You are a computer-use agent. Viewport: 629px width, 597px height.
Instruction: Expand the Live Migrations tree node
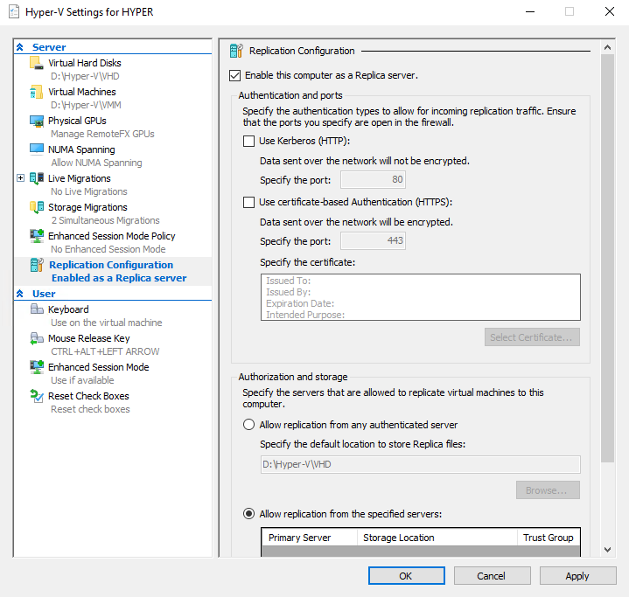[21, 178]
